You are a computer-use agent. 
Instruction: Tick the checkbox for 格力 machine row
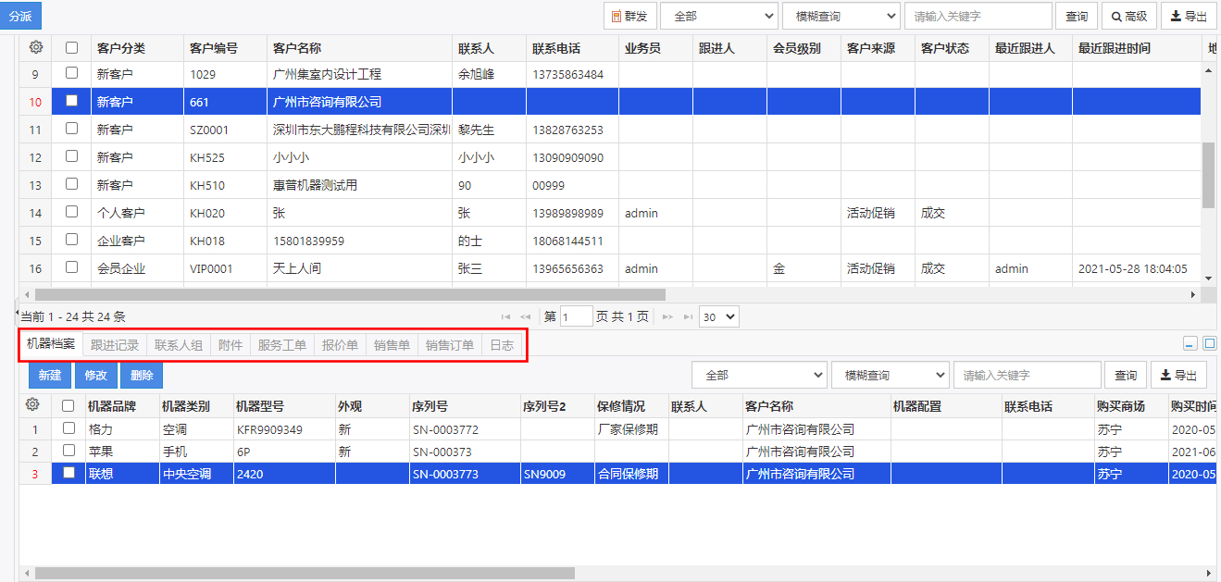tap(69, 428)
